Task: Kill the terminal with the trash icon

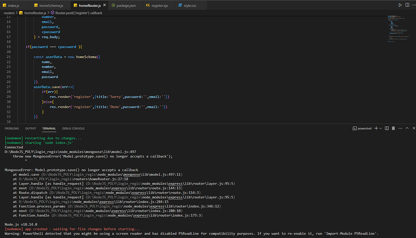Action: click(393, 128)
